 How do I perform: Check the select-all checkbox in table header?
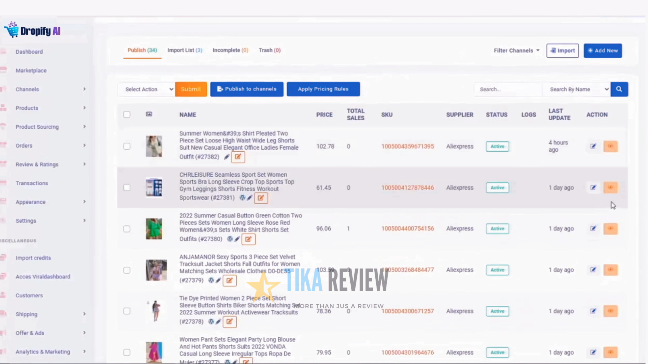coord(127,114)
